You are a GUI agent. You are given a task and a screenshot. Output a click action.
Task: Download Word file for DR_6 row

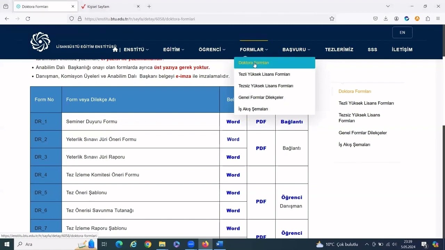click(233, 211)
